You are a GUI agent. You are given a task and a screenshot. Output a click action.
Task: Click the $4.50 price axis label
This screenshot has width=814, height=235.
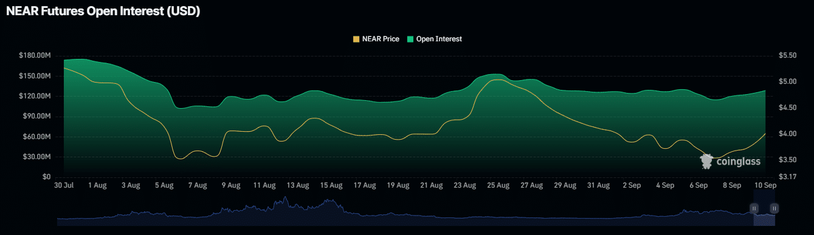point(787,107)
